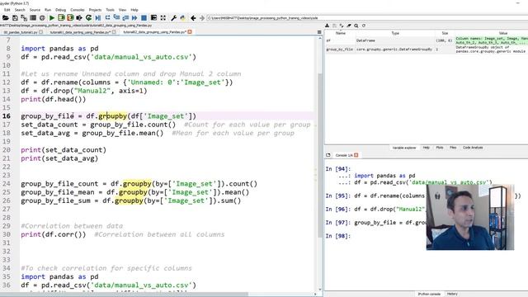
Task: Close the Console 1/A tab
Action: [x=356, y=155]
